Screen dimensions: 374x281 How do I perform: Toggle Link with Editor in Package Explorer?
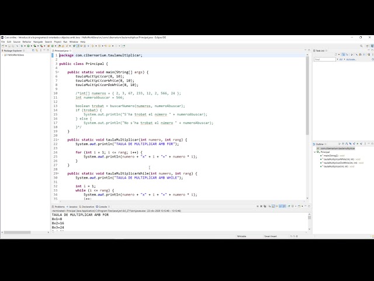tap(37, 50)
